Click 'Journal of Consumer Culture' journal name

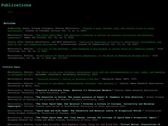click(x=42, y=30)
